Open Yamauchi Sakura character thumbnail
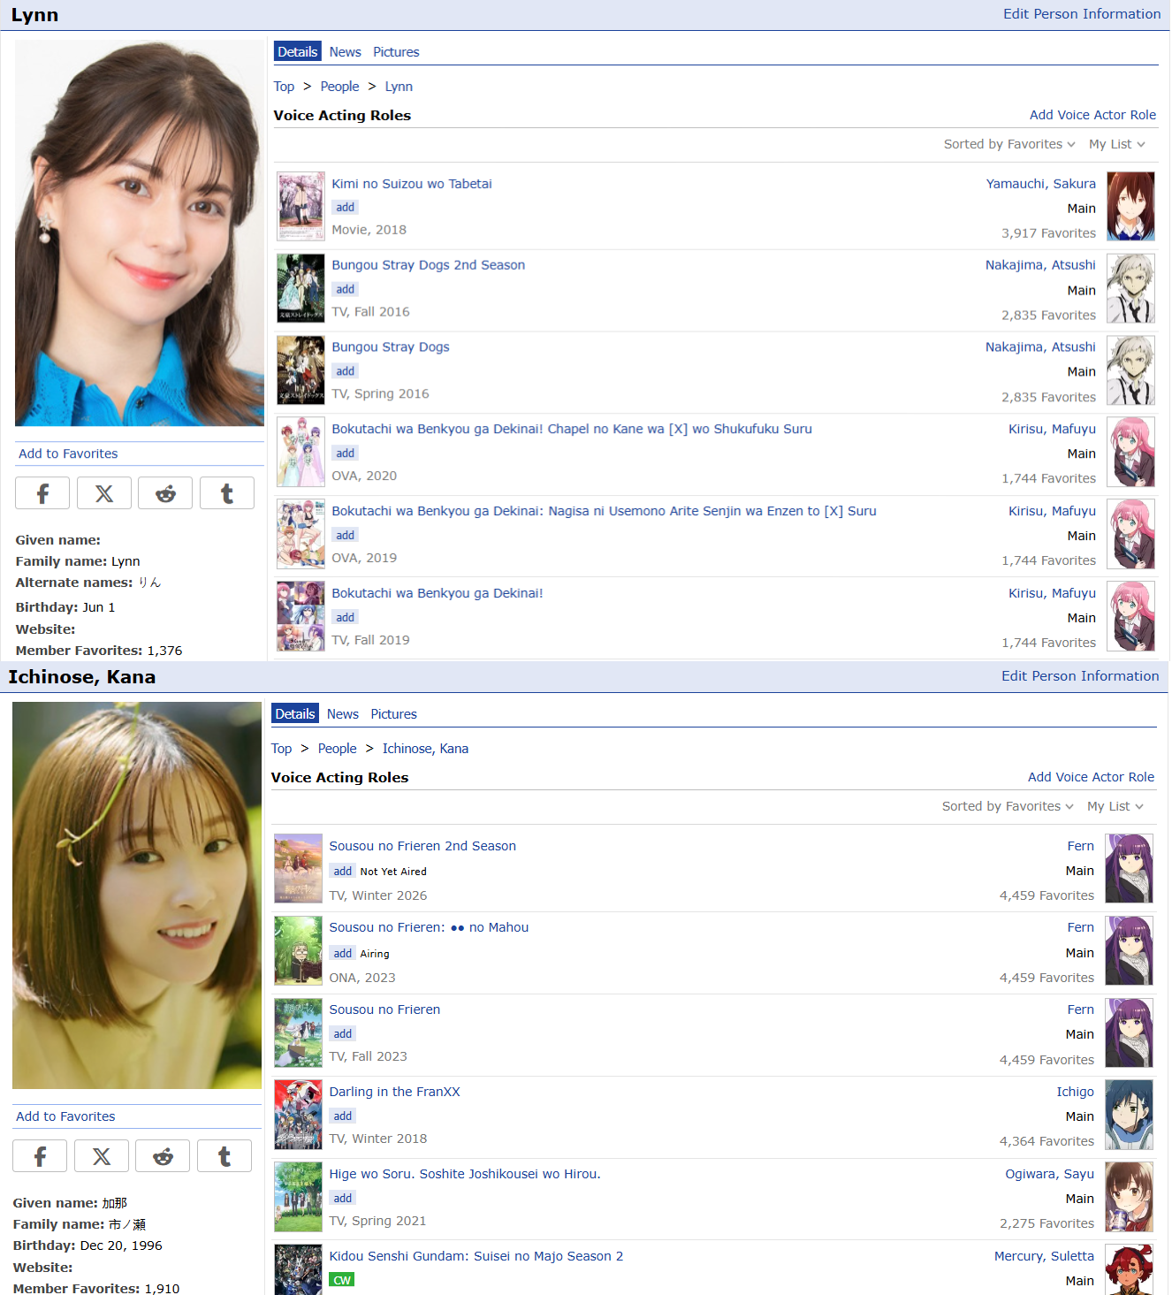This screenshot has width=1172, height=1295. point(1131,207)
